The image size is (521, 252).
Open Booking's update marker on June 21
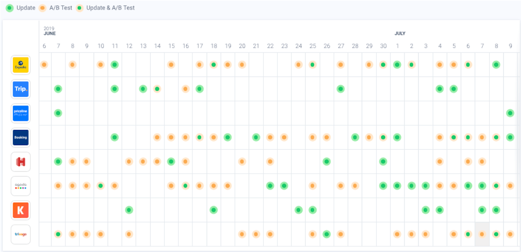pyautogui.click(x=256, y=137)
